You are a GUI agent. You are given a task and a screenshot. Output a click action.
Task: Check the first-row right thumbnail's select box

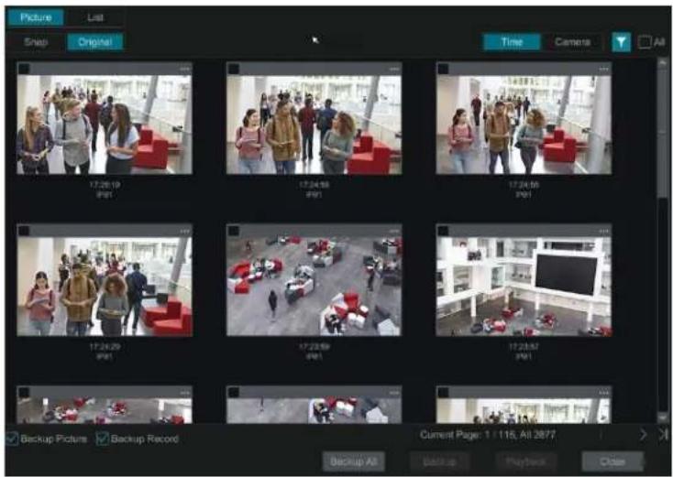[443, 69]
